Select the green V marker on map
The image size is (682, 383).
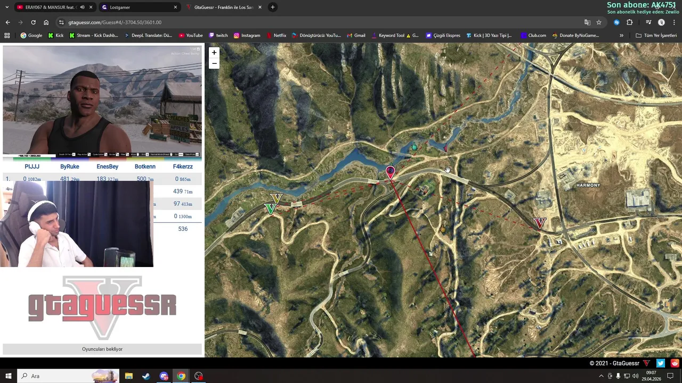click(271, 209)
